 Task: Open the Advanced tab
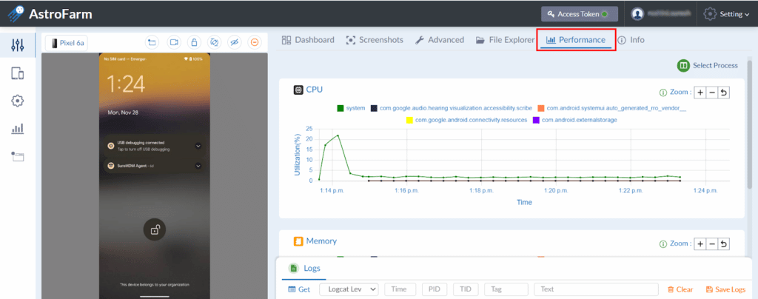pos(440,40)
